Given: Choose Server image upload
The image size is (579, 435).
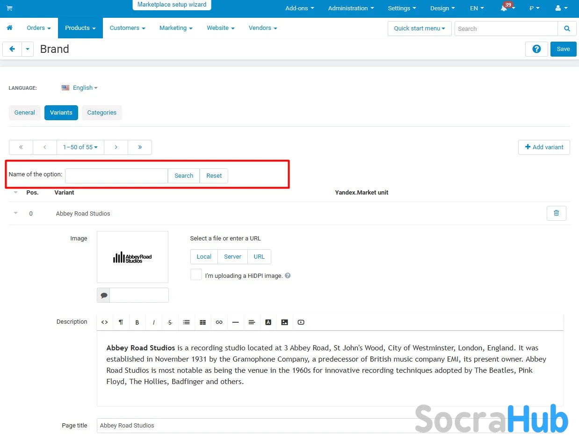Looking at the screenshot, I should point(232,257).
